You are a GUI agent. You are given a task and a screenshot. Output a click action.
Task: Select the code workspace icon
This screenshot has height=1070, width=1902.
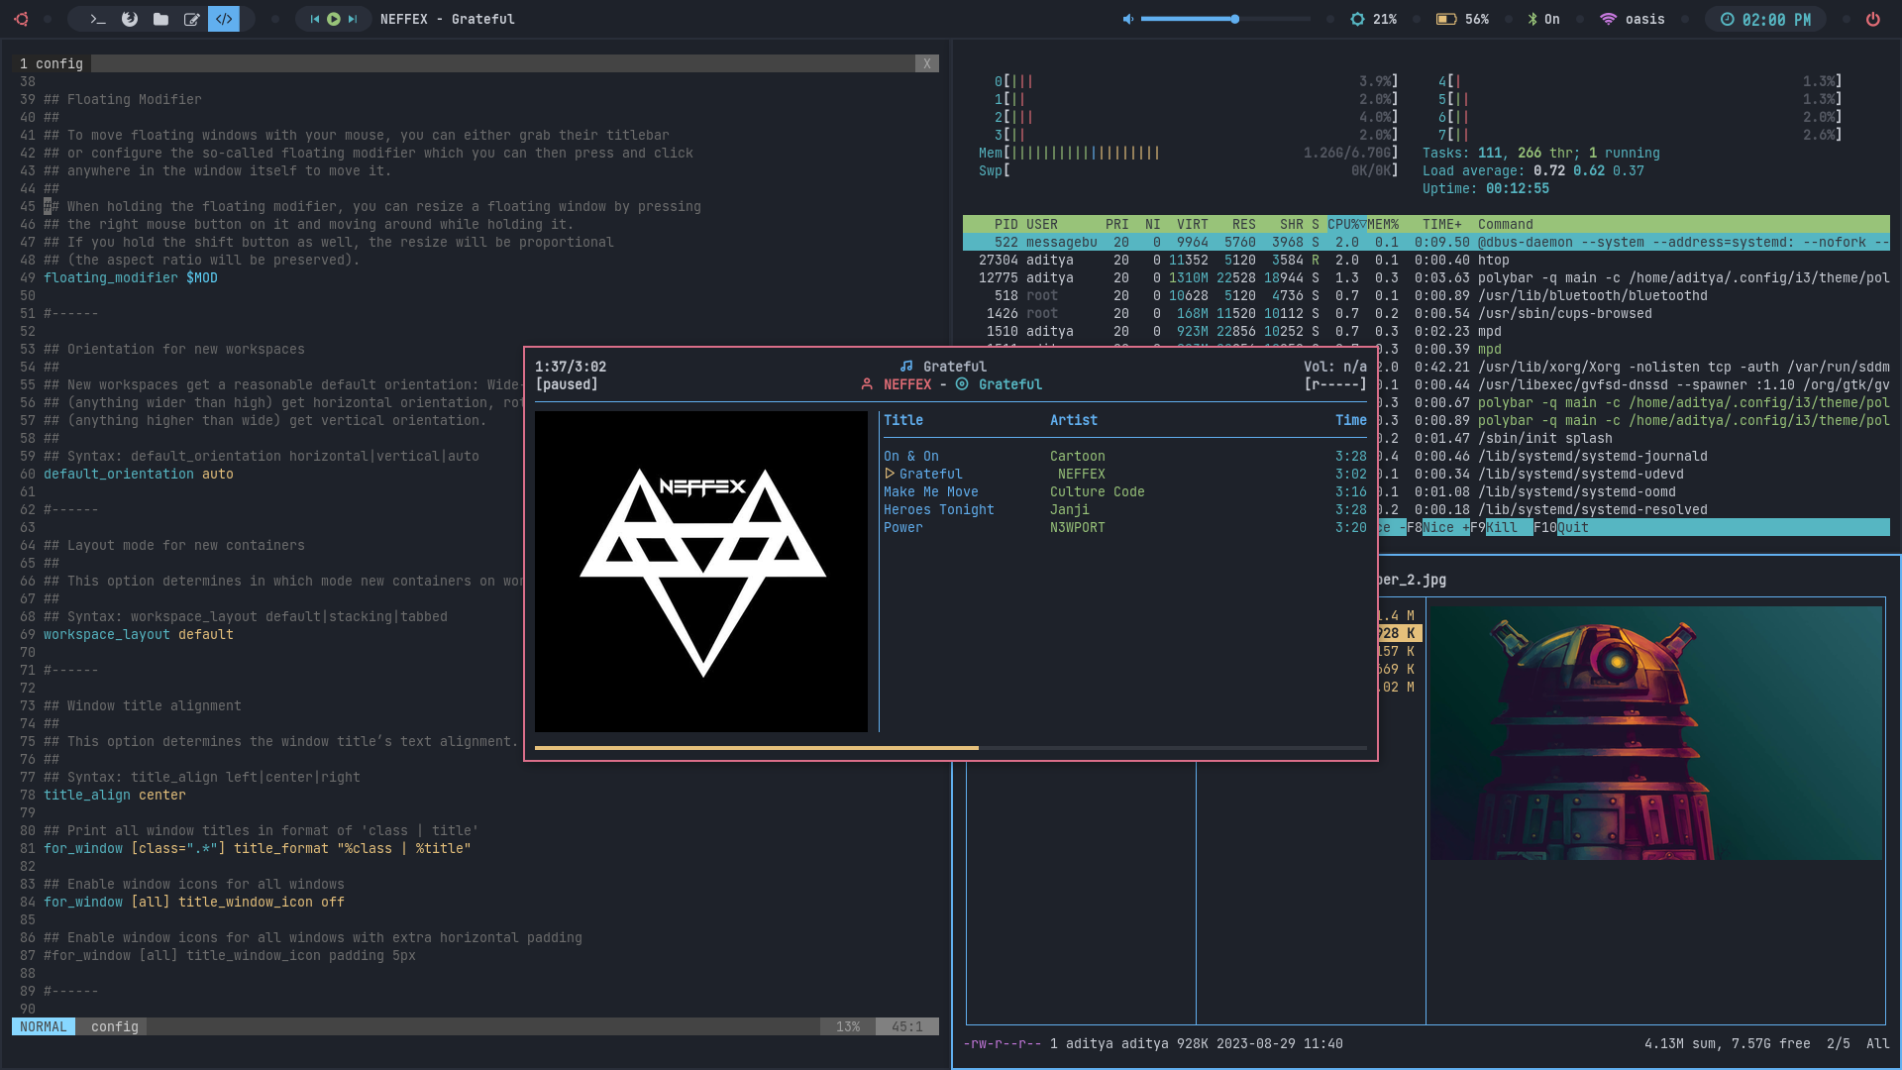(224, 19)
